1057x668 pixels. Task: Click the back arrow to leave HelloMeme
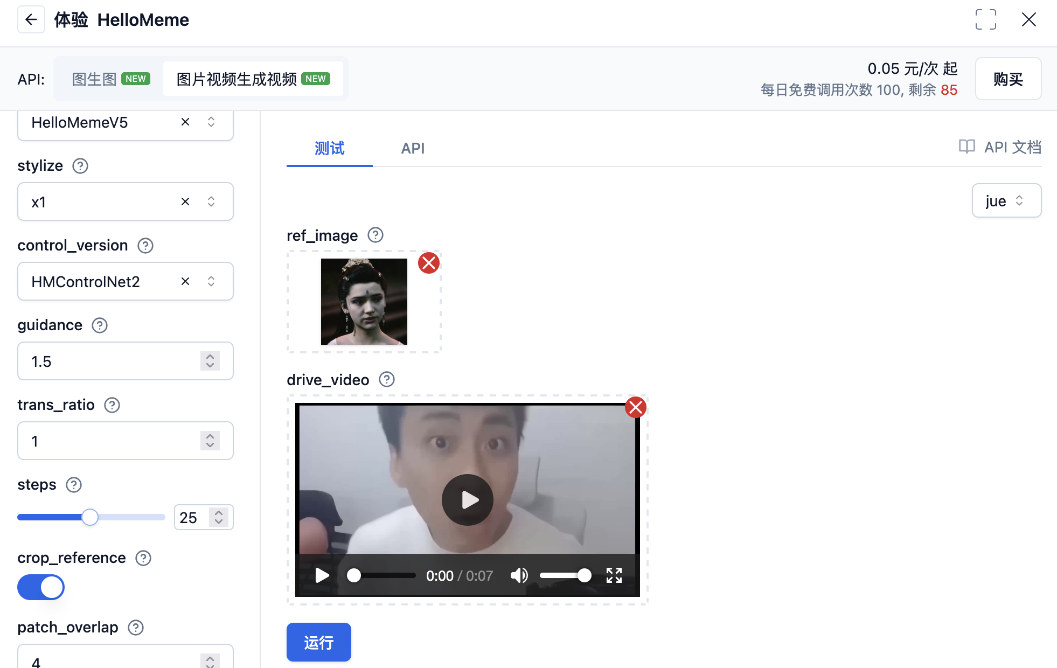tap(31, 19)
